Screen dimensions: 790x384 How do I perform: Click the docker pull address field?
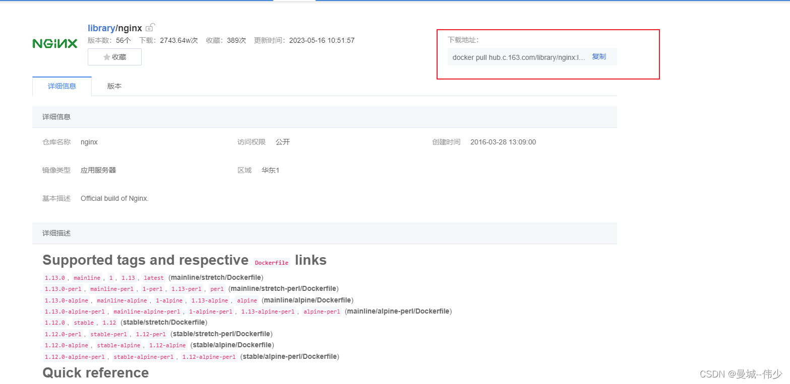tap(532, 57)
